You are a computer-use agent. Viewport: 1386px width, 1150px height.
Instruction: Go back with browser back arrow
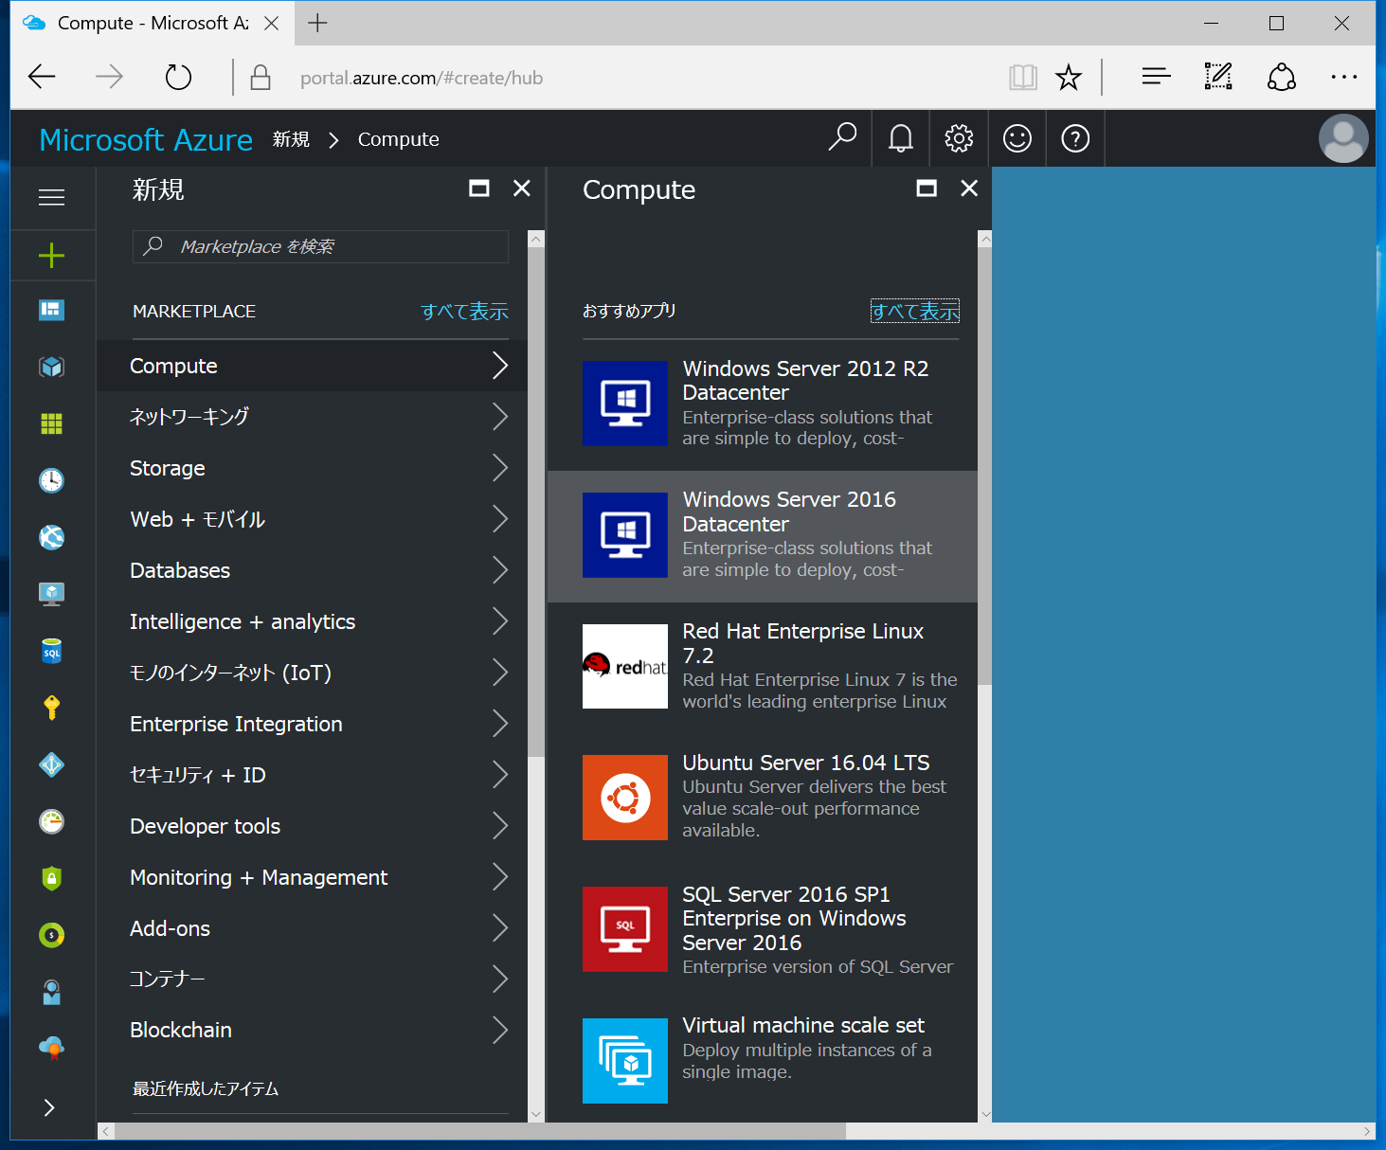pyautogui.click(x=42, y=77)
